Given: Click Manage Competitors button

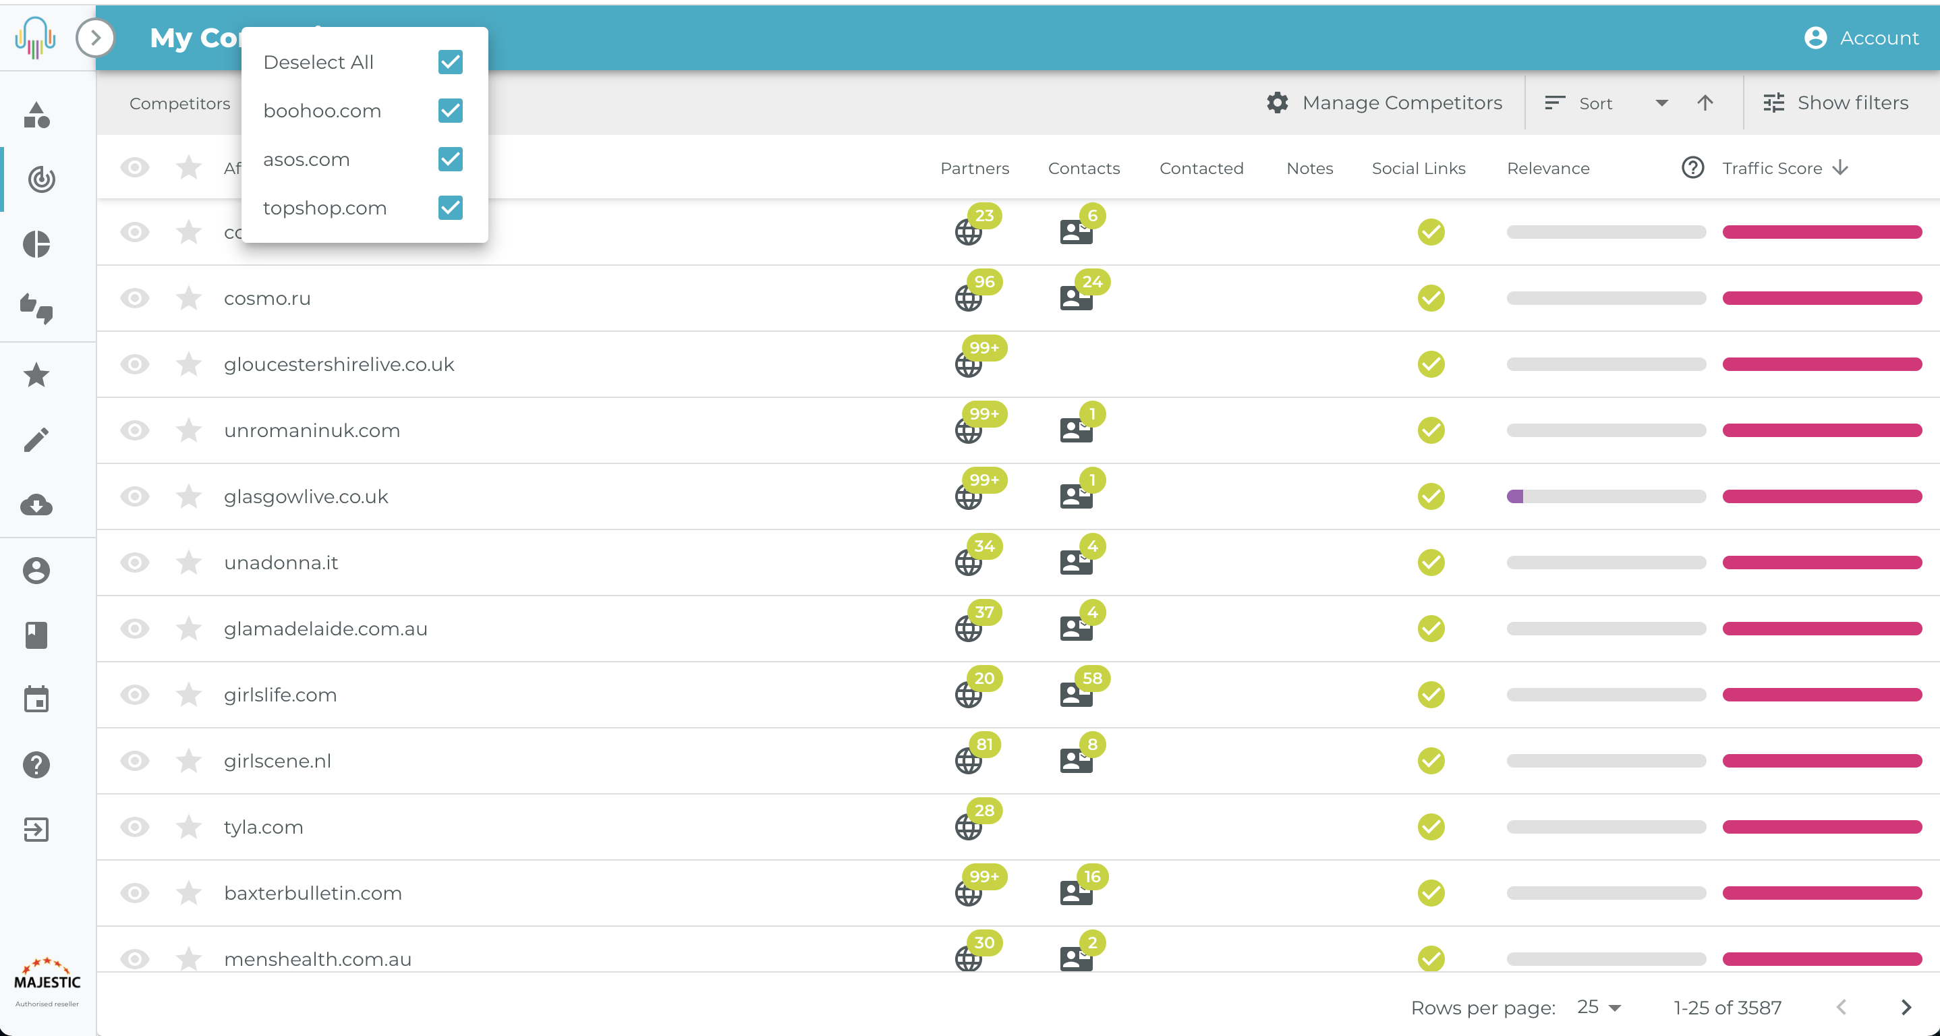Looking at the screenshot, I should 1384,103.
